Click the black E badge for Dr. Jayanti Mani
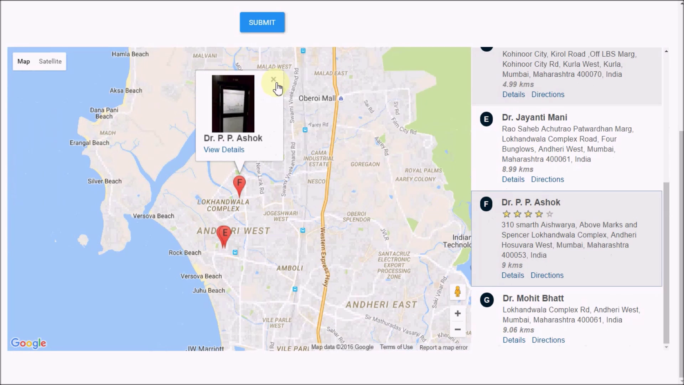684x385 pixels. point(486,119)
